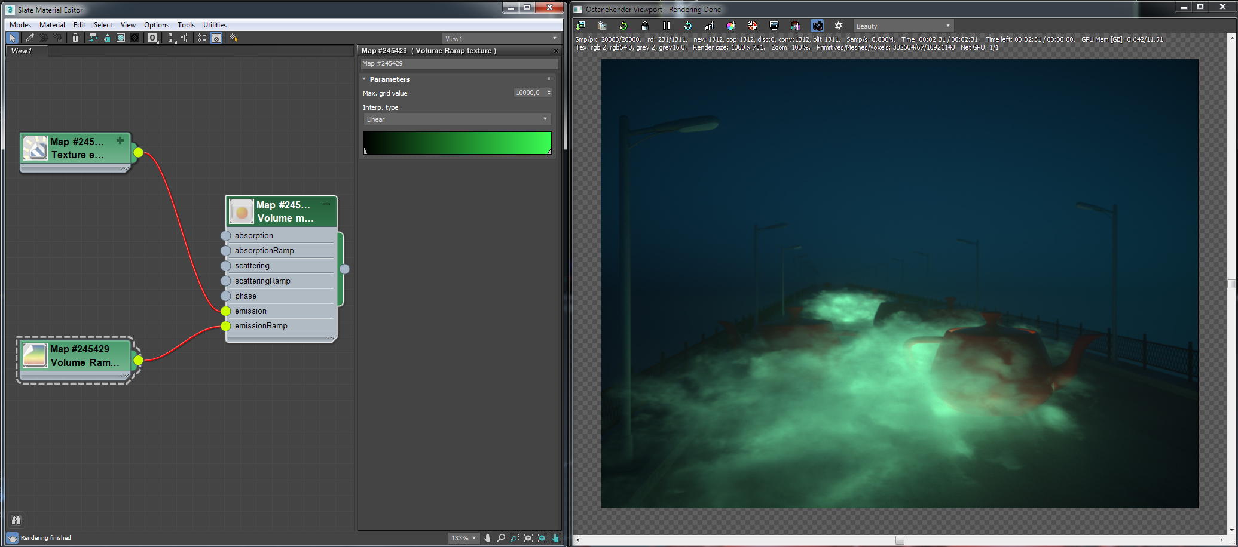The height and width of the screenshot is (547, 1238).
Task: Open the Material menu
Action: tap(52, 25)
